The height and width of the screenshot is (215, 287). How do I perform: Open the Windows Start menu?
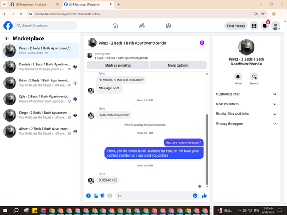coord(5,210)
